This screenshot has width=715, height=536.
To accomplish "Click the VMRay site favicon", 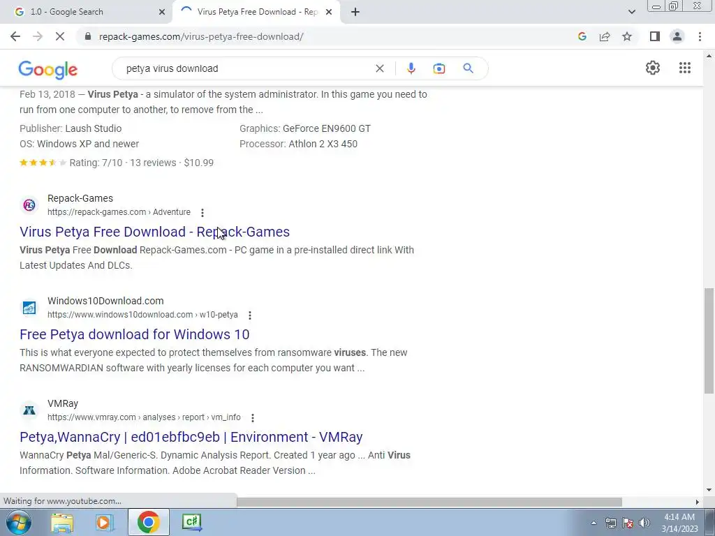I will [x=29, y=410].
